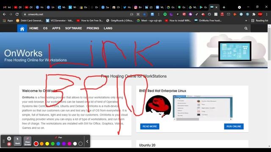Open a new browser tab
Image resolution: width=271 pixels, height=152 pixels.
coord(224,7)
